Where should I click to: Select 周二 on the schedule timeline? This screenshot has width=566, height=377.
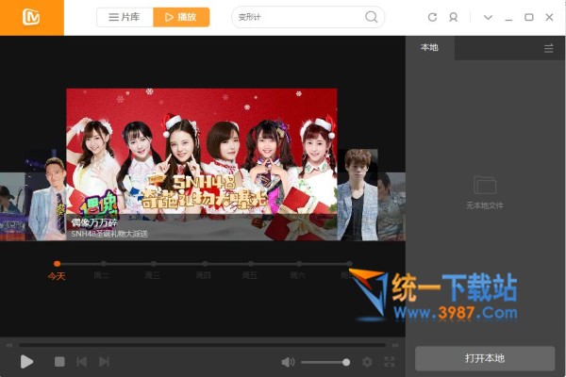102,275
